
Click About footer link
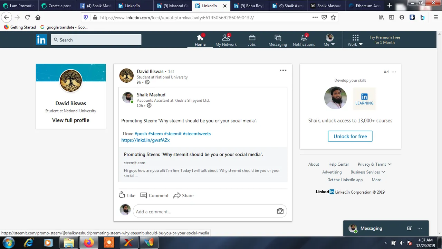pos(314,164)
